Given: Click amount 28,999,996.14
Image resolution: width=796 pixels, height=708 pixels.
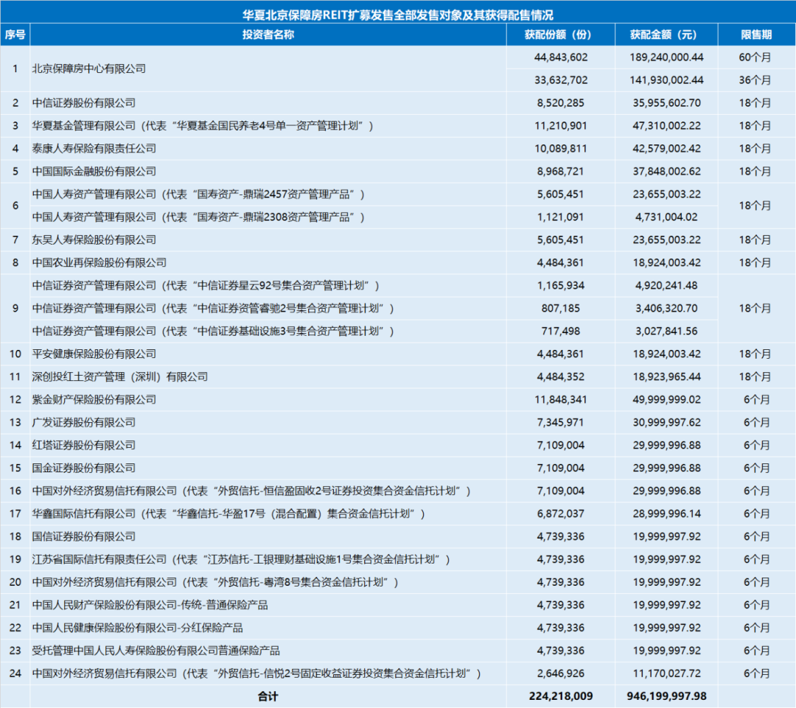Looking at the screenshot, I should pyautogui.click(x=666, y=514).
